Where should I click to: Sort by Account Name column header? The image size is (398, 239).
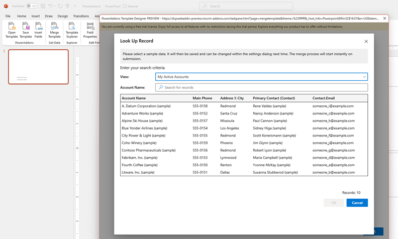(x=134, y=98)
